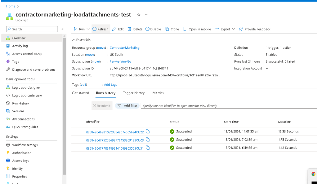
Task: Click the Logic app code view icon
Action: [x=8, y=95]
